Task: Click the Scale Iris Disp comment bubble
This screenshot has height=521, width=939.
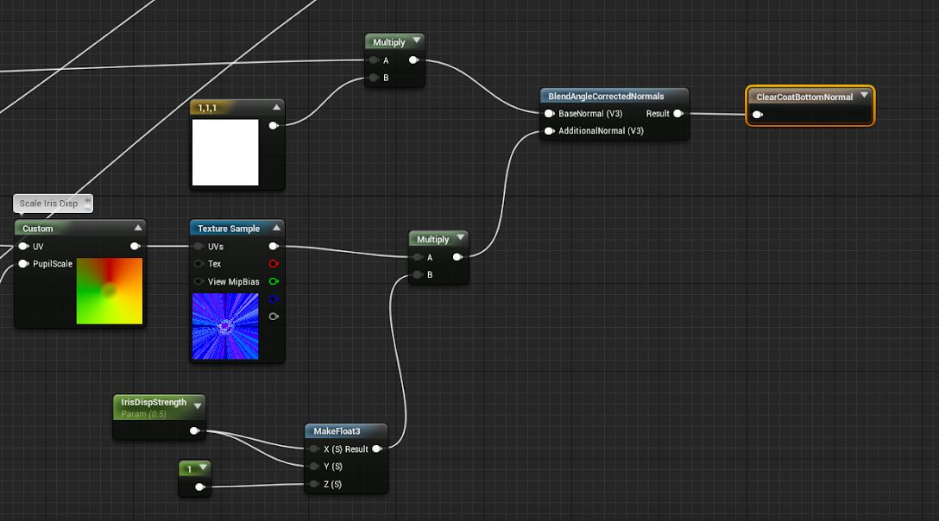Action: click(x=49, y=204)
